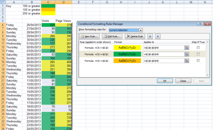This screenshot has width=213, height=130.
Task: Click the Delete Rule button
Action: coord(135,36)
